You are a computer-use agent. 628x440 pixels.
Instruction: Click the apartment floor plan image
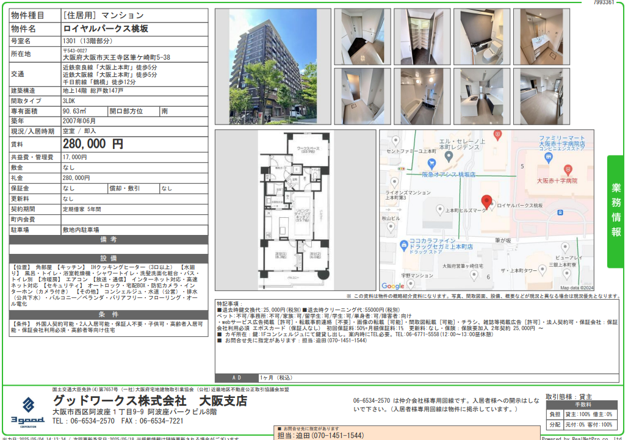pyautogui.click(x=295, y=209)
